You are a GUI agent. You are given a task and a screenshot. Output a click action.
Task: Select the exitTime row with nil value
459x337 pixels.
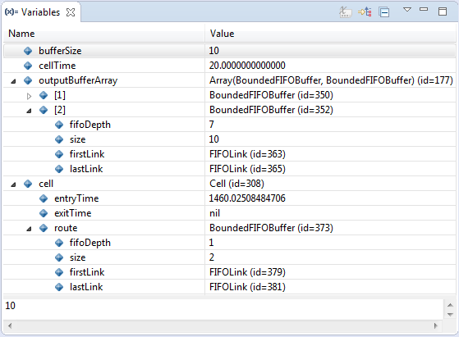click(229, 213)
